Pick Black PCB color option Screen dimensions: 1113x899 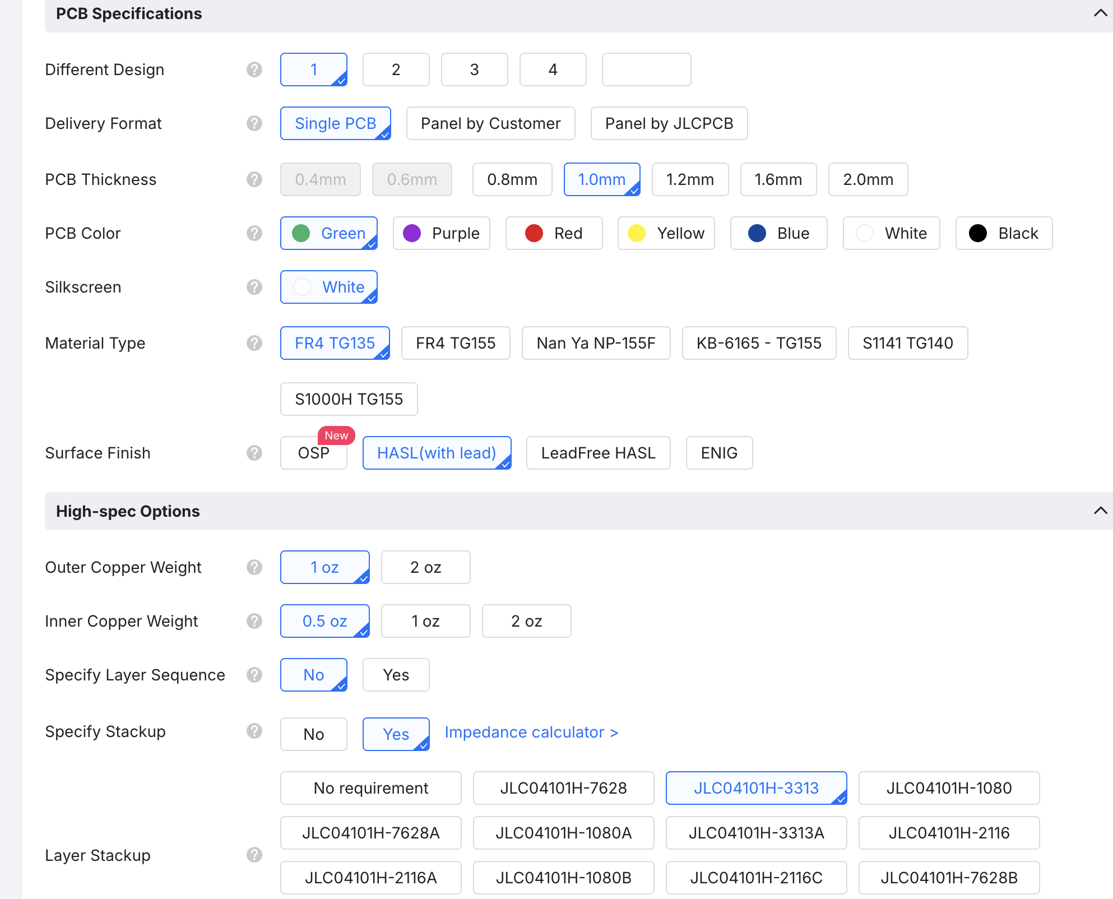click(1004, 233)
